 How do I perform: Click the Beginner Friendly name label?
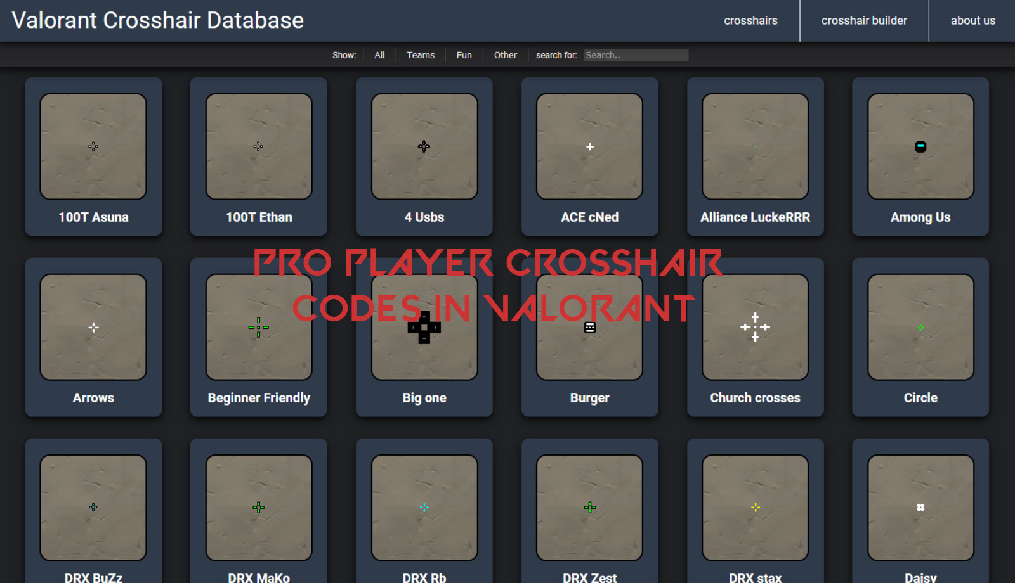[x=259, y=398]
